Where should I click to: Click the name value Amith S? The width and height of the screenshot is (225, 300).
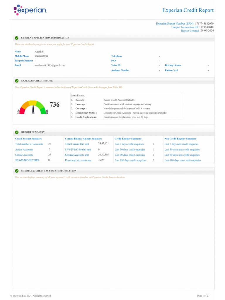pyautogui.click(x=39, y=52)
